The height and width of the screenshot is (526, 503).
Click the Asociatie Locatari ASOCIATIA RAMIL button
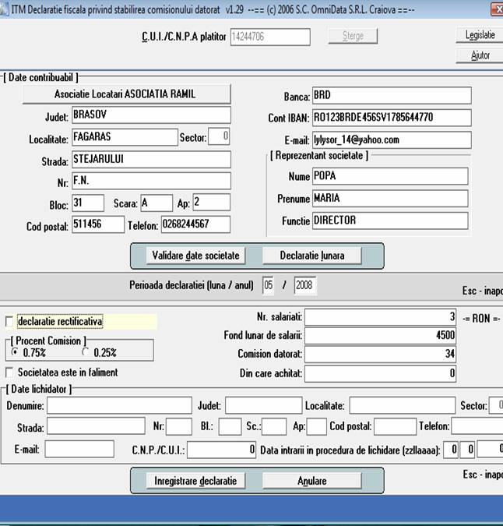[x=125, y=94]
